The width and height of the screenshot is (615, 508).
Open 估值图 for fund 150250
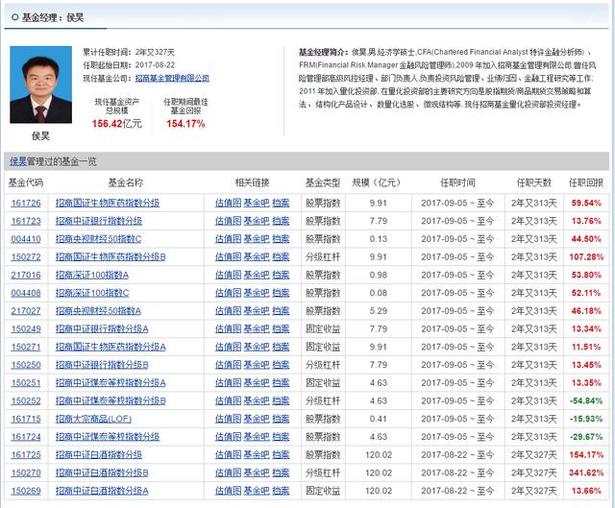228,365
